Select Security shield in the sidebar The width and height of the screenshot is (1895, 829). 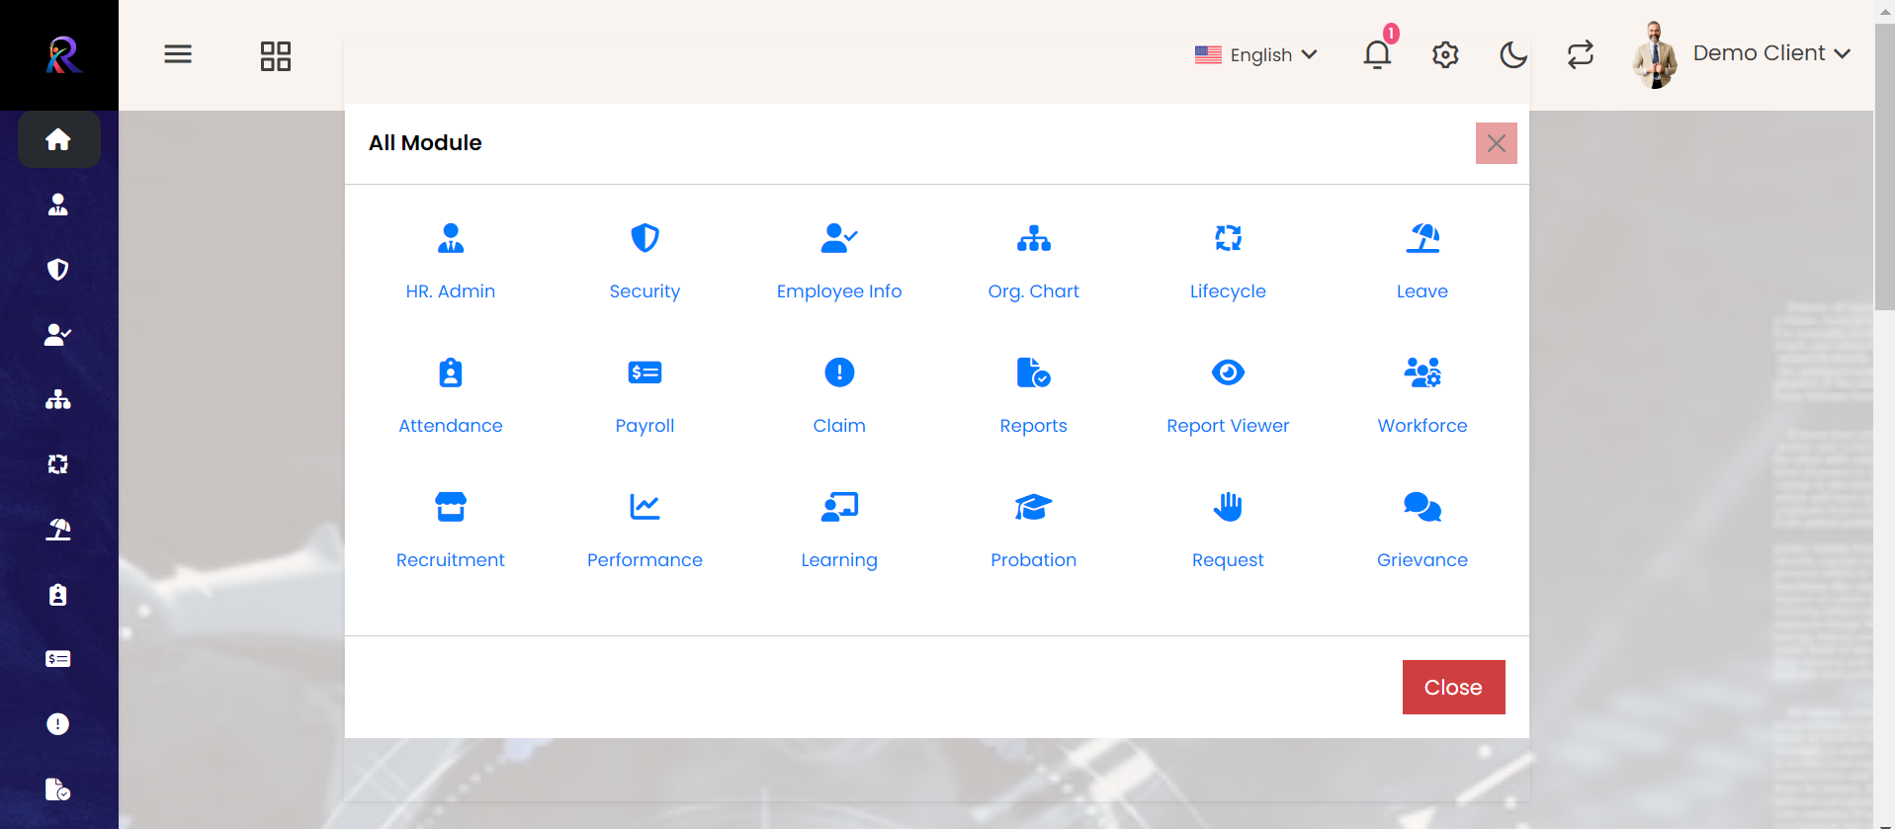click(58, 270)
